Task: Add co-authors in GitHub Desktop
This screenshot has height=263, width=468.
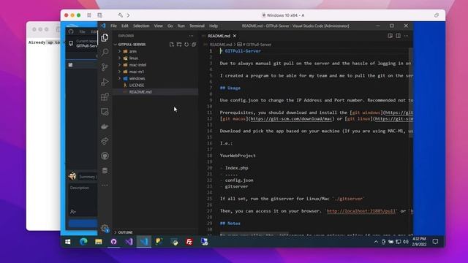Action: pos(73,212)
